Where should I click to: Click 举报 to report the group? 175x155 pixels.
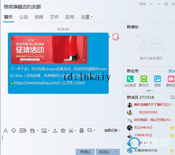[143, 4]
